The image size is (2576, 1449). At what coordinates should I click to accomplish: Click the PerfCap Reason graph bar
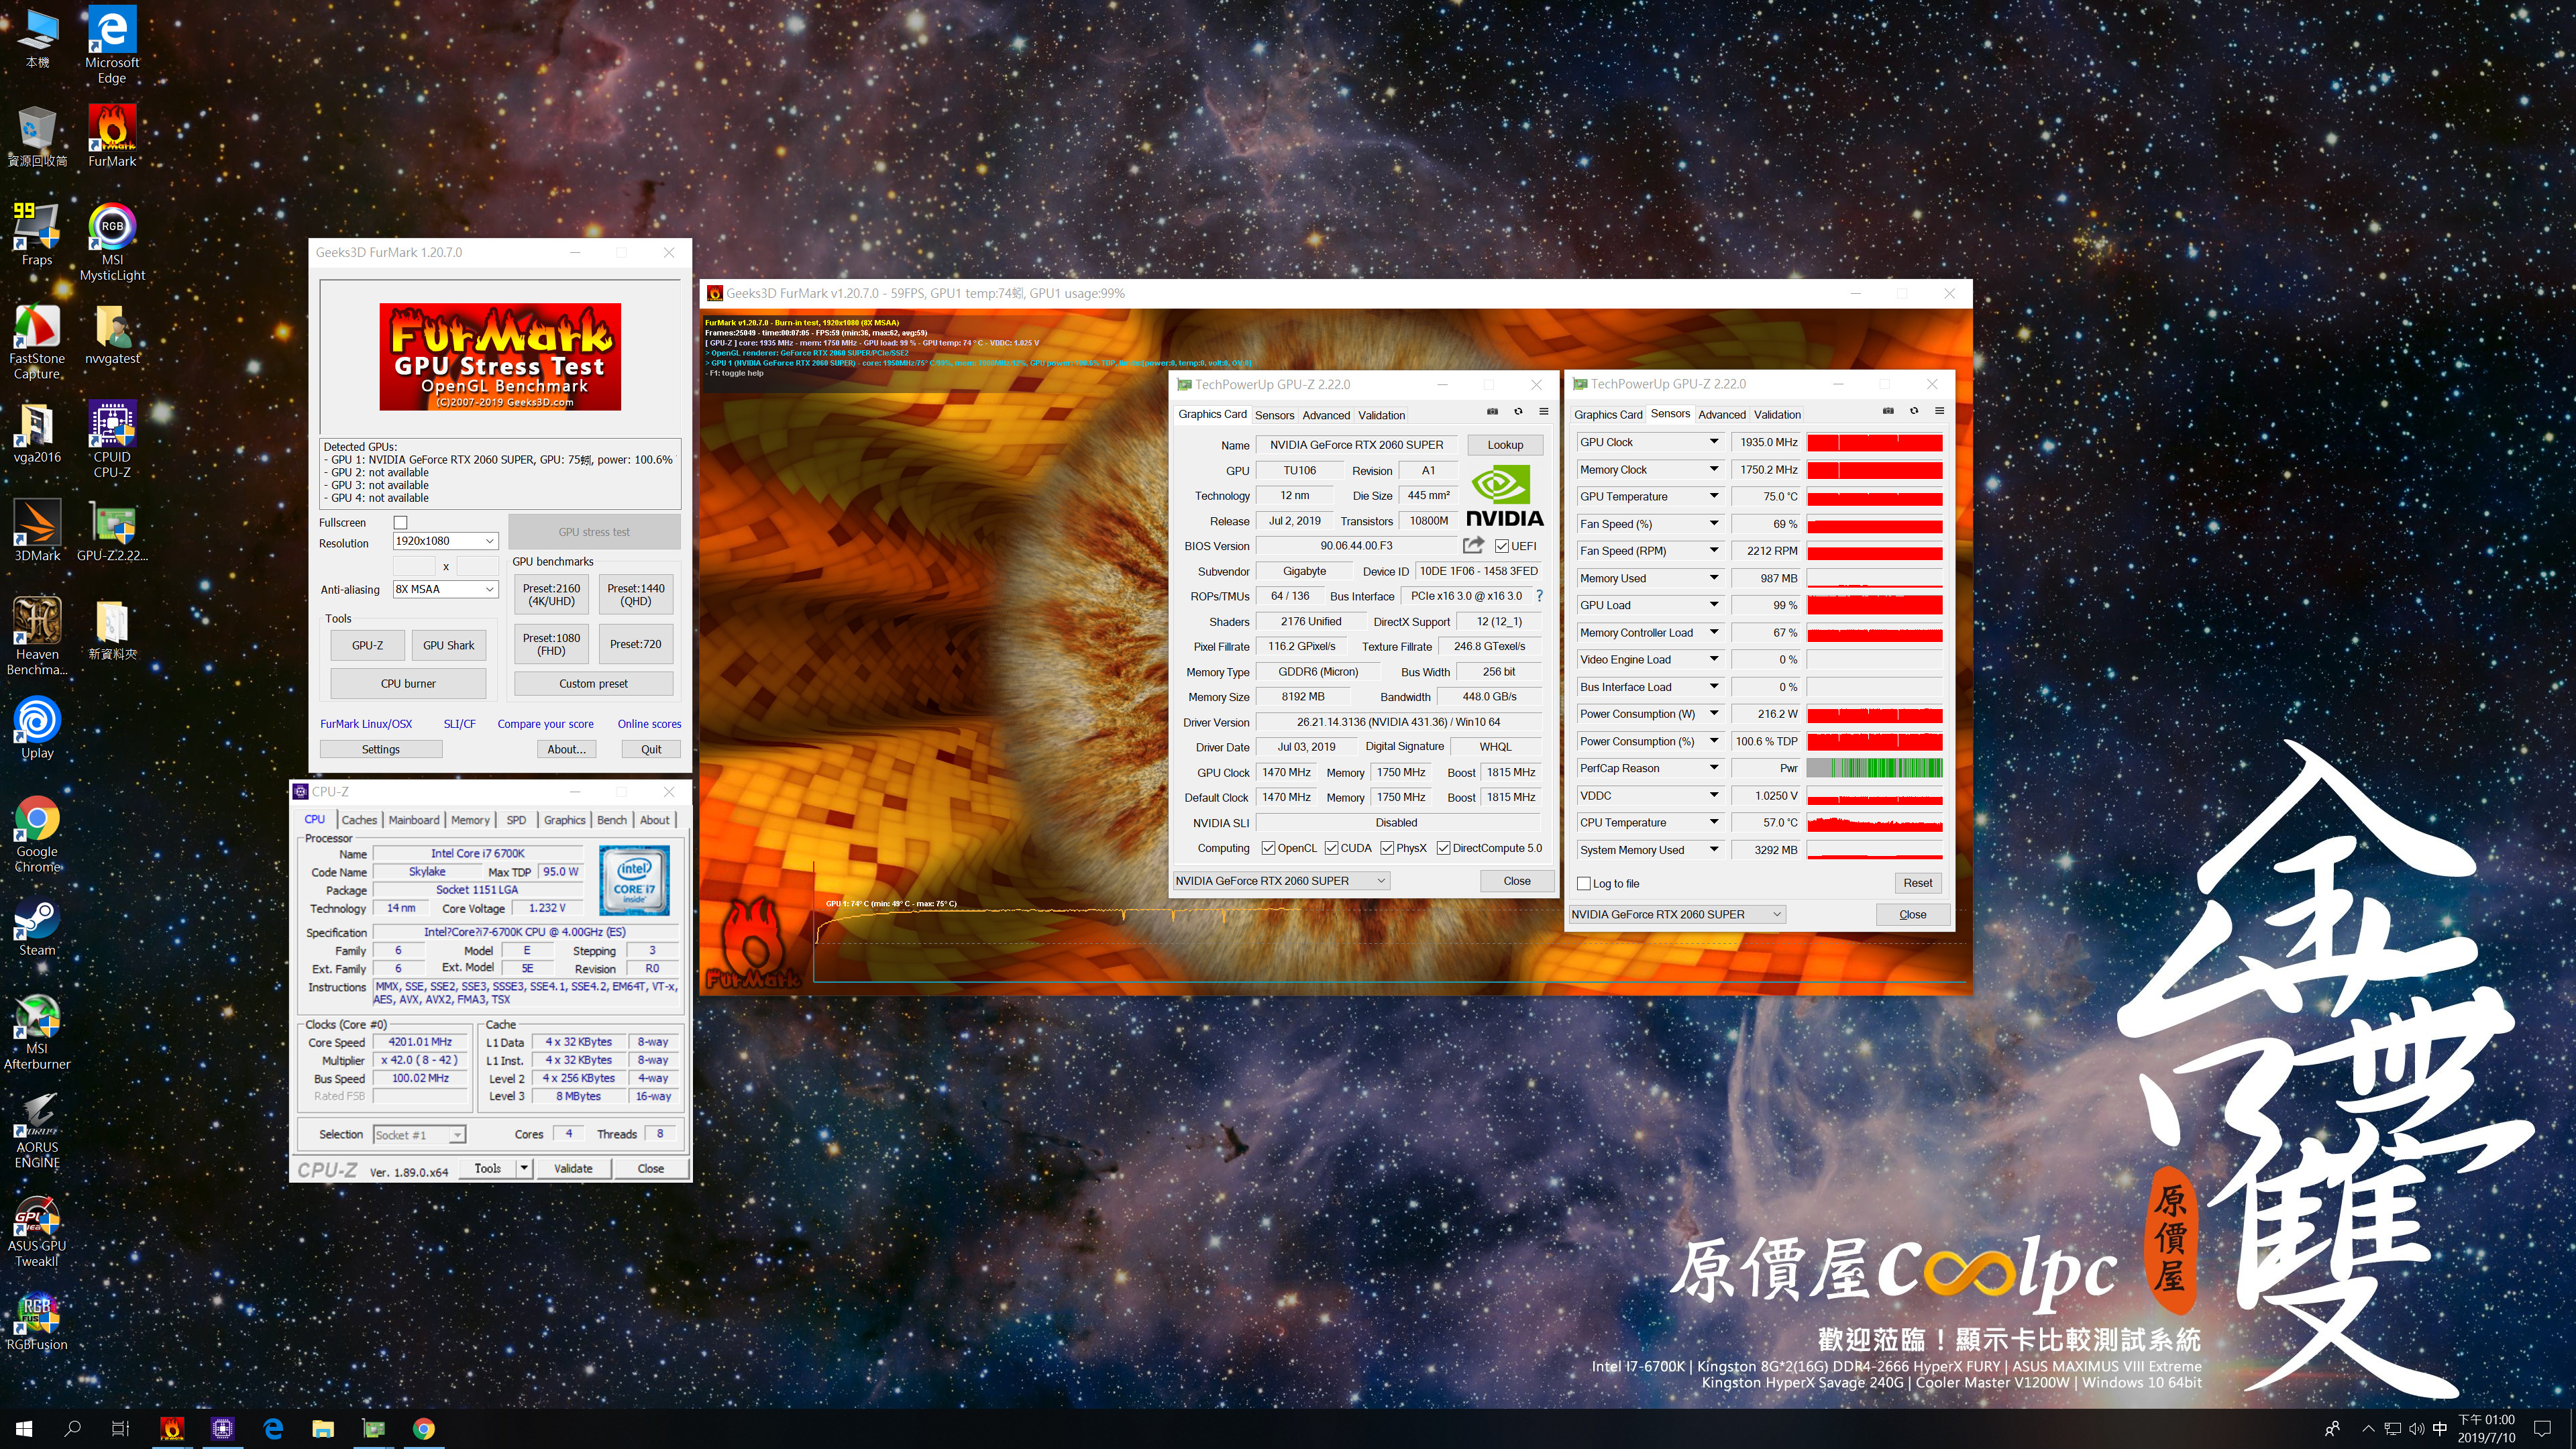1875,768
